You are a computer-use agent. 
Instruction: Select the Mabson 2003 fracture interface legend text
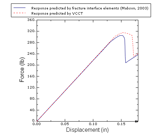click(90, 8)
